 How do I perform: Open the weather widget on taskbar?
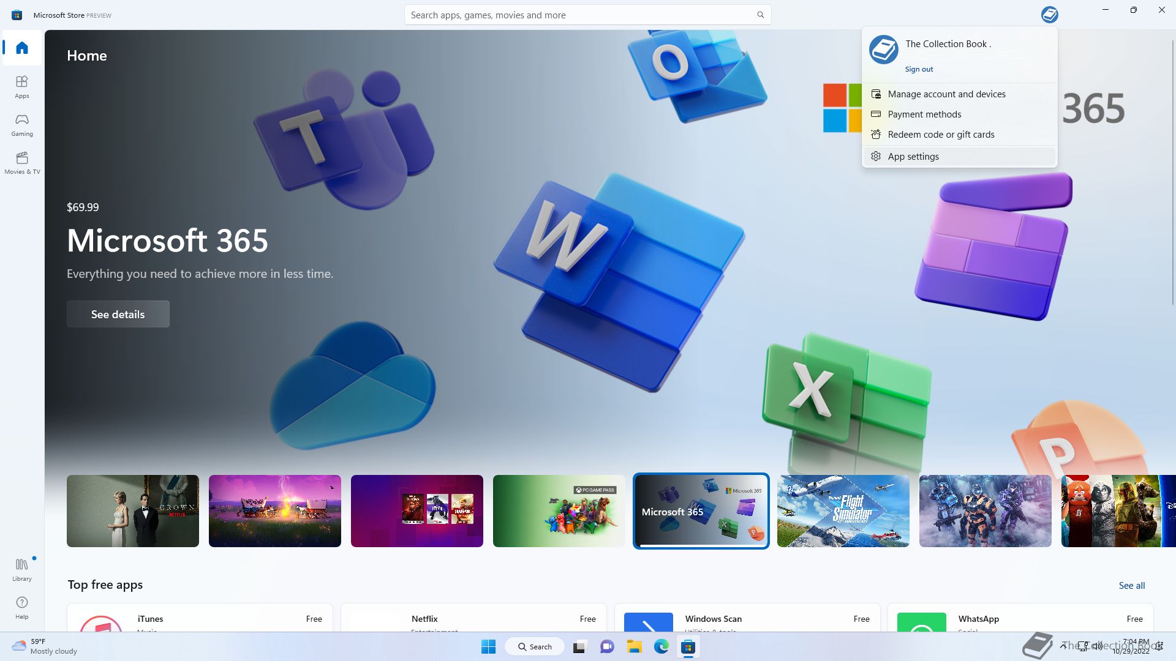tap(44, 646)
